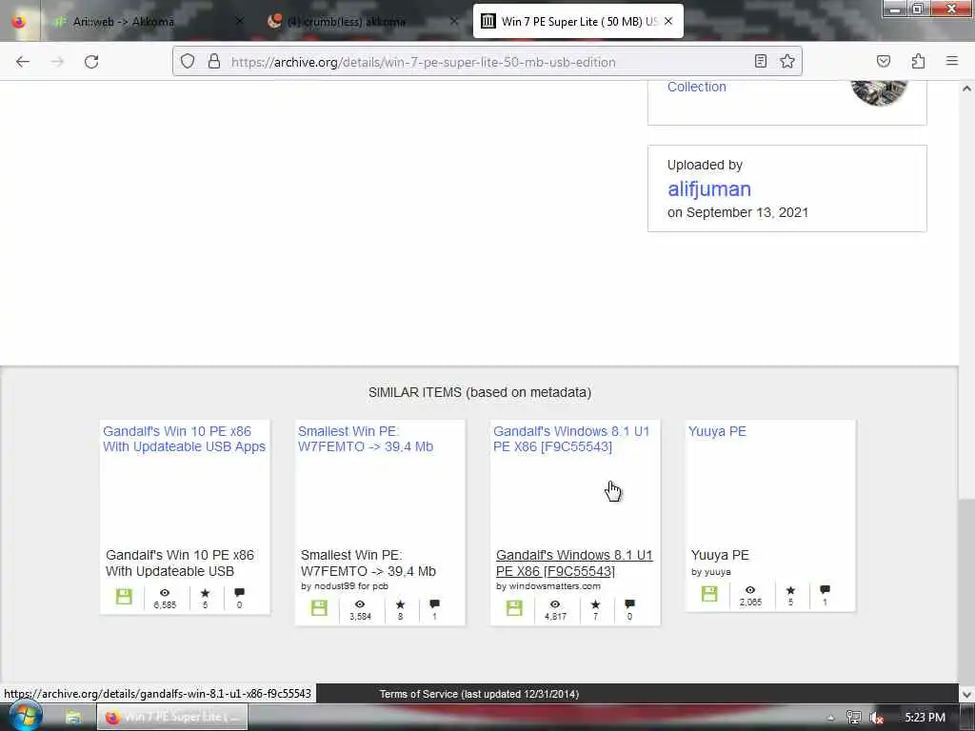The width and height of the screenshot is (975, 731).
Task: Open Smallest Win PE W7FEMTO title link
Action: (365, 439)
